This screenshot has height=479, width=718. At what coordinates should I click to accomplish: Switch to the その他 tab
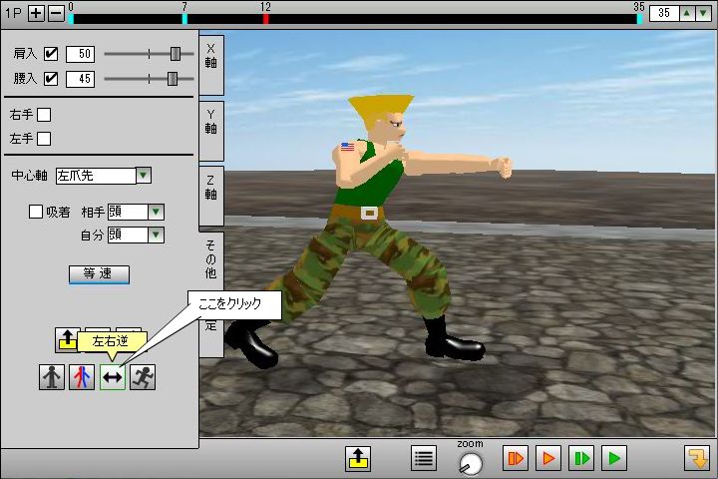coord(211,259)
